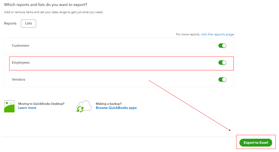Open the 'visit the reports page' link

point(217,34)
